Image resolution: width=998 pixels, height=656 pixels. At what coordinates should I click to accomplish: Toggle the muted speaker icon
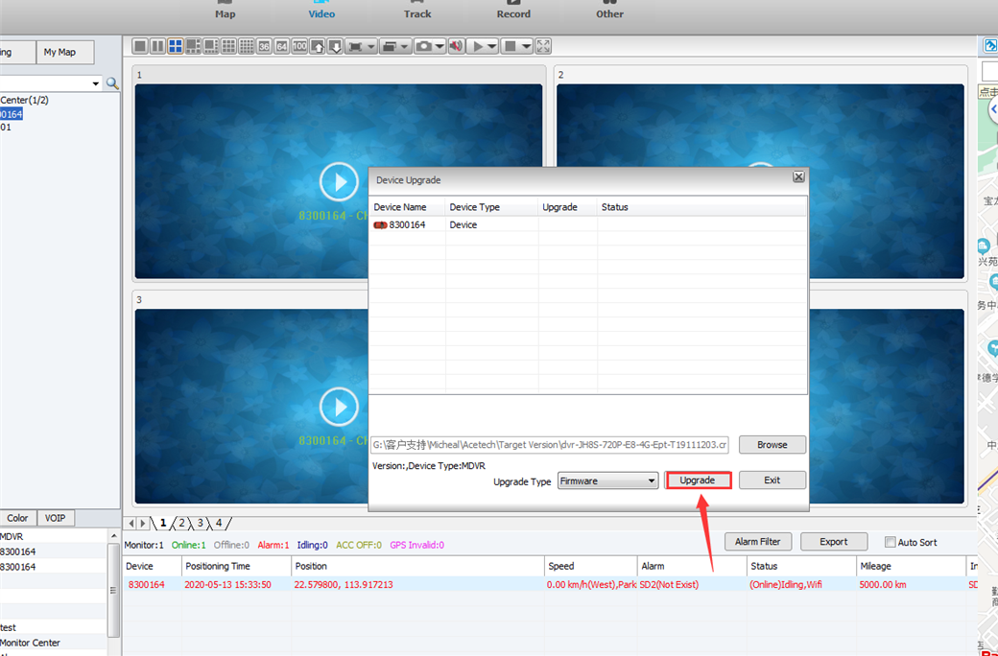pyautogui.click(x=456, y=46)
